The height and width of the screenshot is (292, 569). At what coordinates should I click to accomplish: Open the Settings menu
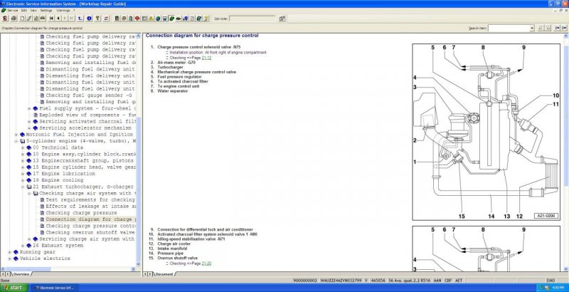click(46, 11)
